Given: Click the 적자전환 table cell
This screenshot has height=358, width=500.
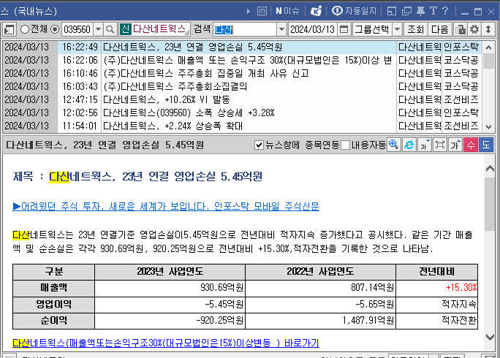Looking at the screenshot, I should coord(436,321).
